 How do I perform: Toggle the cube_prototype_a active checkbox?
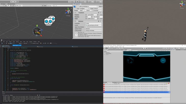pos(78,6)
